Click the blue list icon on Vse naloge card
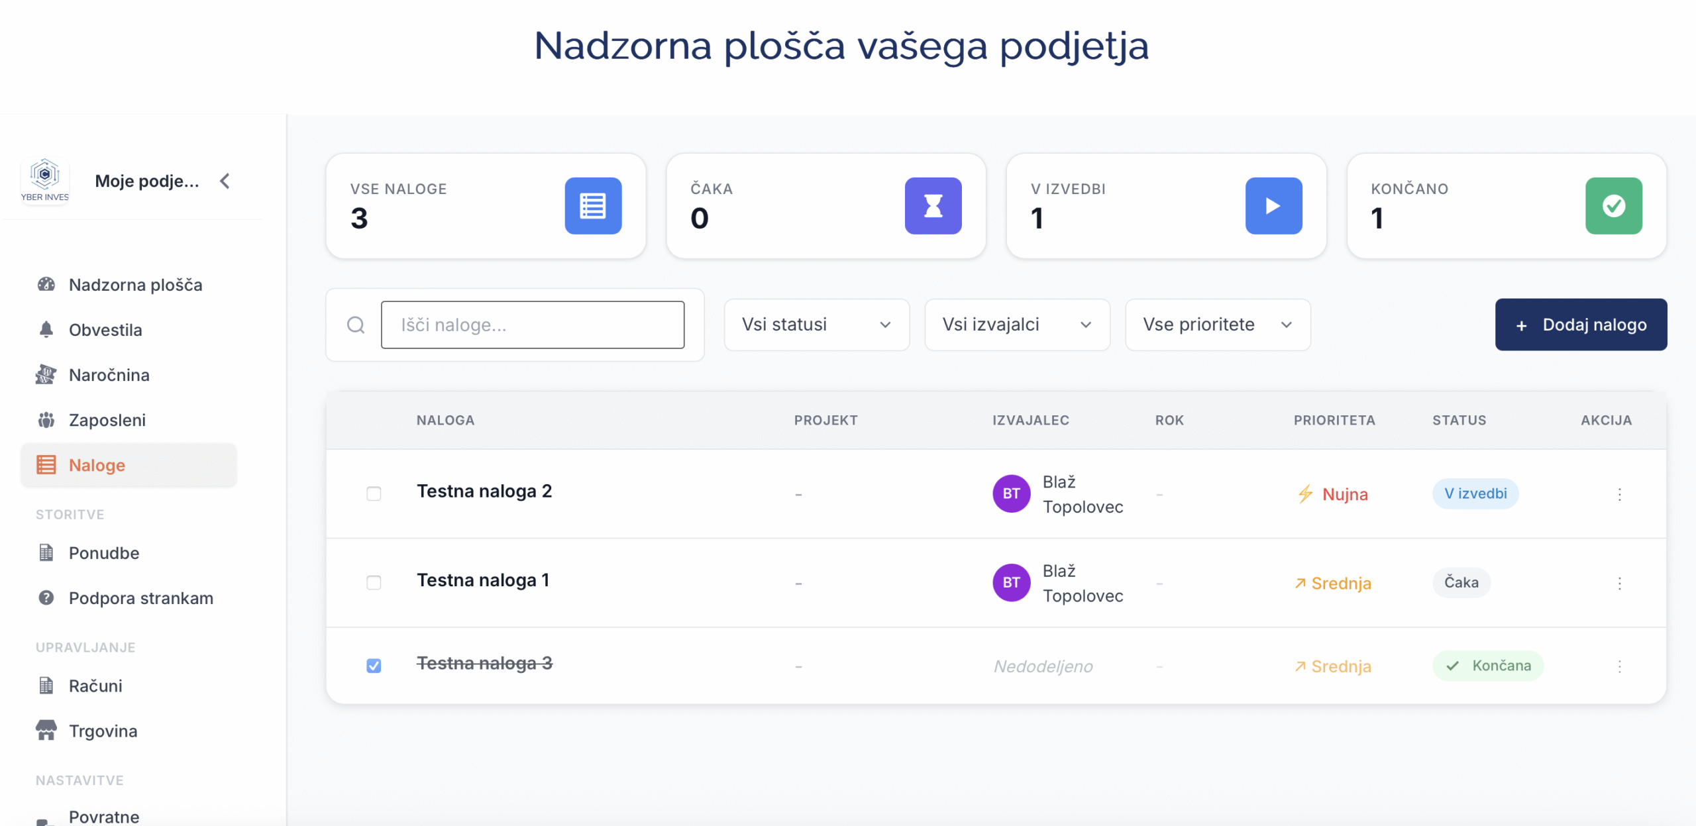Viewport: 1696px width, 826px height. tap(592, 205)
